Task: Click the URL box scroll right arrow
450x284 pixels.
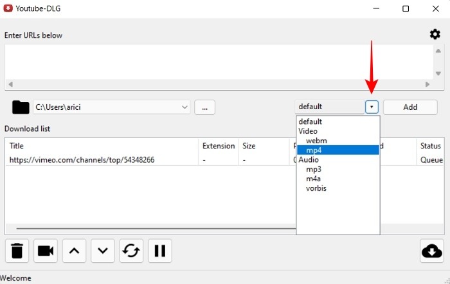Action: tap(428, 84)
